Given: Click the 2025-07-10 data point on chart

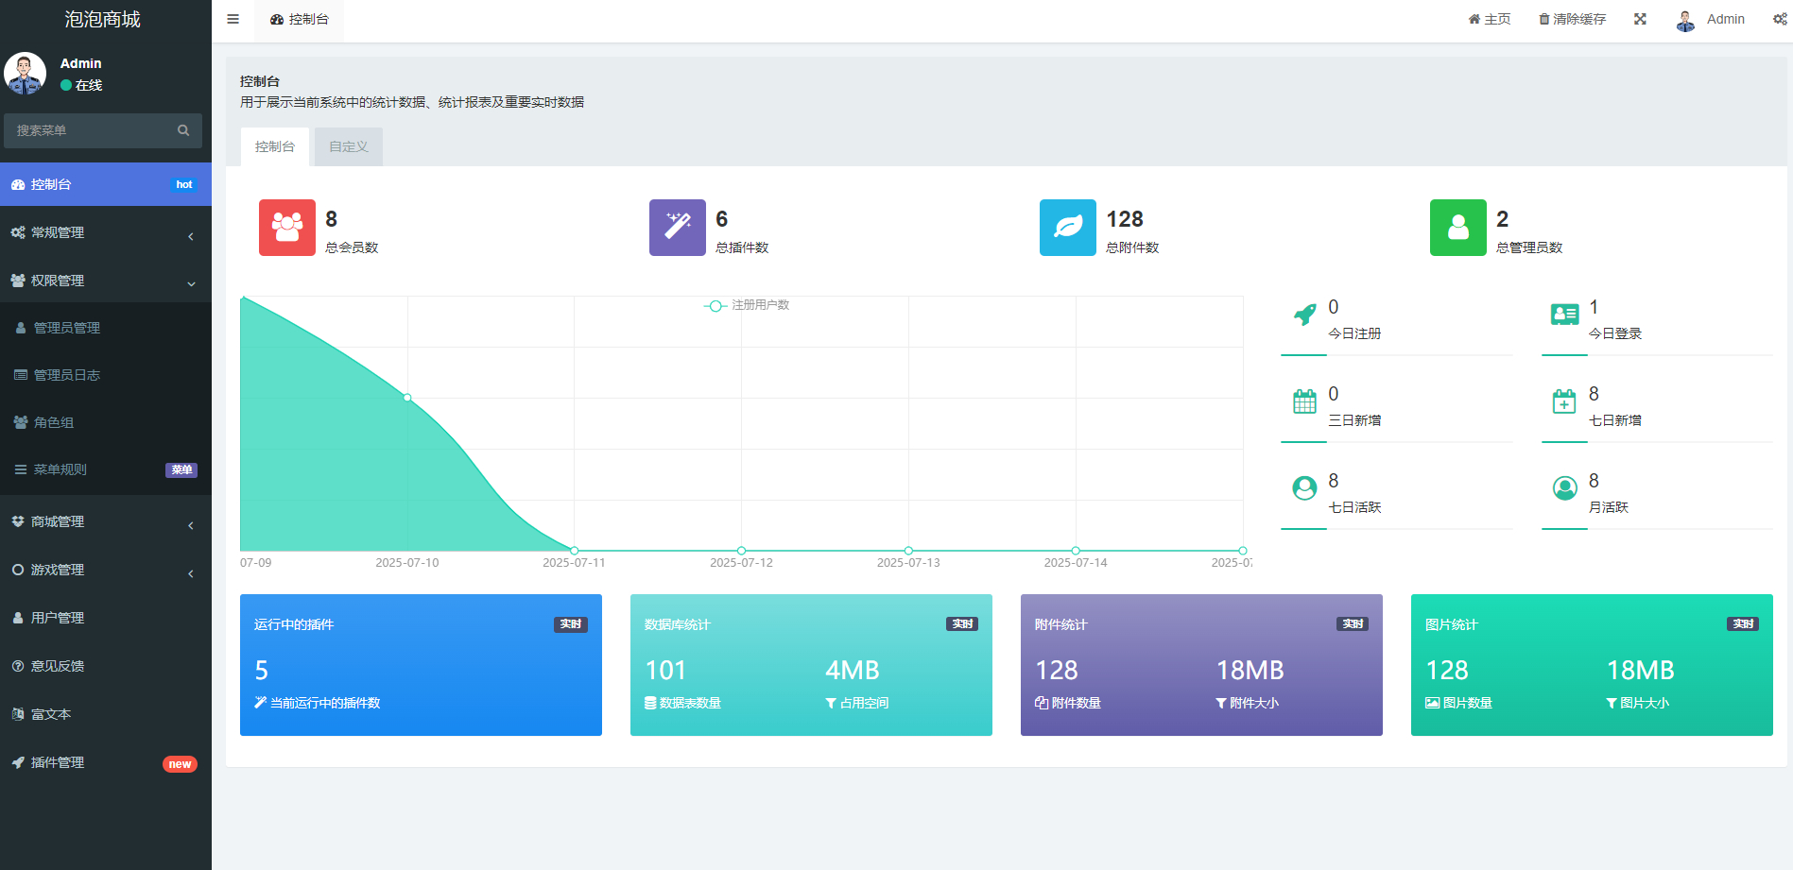Looking at the screenshot, I should (407, 398).
